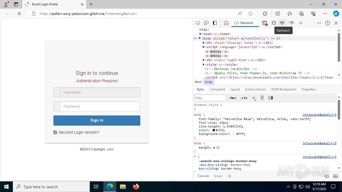Expand the display none div node
The image size is (342, 192).
coord(204,43)
